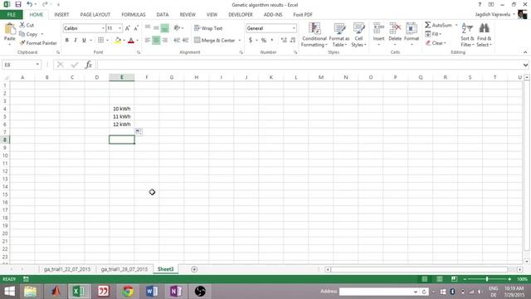Select cell containing 11 kWh

click(x=122, y=116)
